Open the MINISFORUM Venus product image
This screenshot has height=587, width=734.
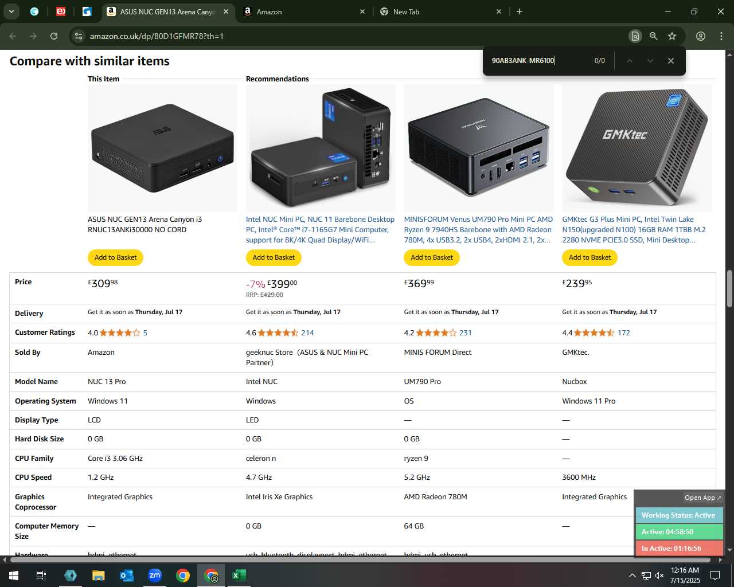click(x=479, y=148)
